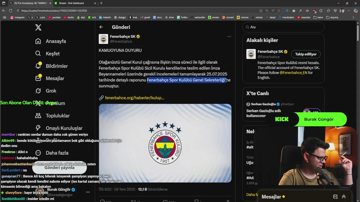This screenshot has width=360, height=202.
Task: Open the Copilot sidebar icon
Action: [356, 11]
